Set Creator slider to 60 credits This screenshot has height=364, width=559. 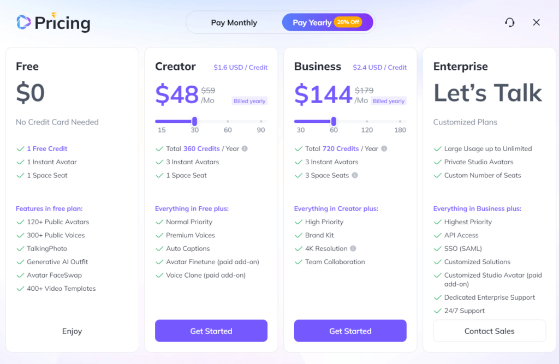228,121
